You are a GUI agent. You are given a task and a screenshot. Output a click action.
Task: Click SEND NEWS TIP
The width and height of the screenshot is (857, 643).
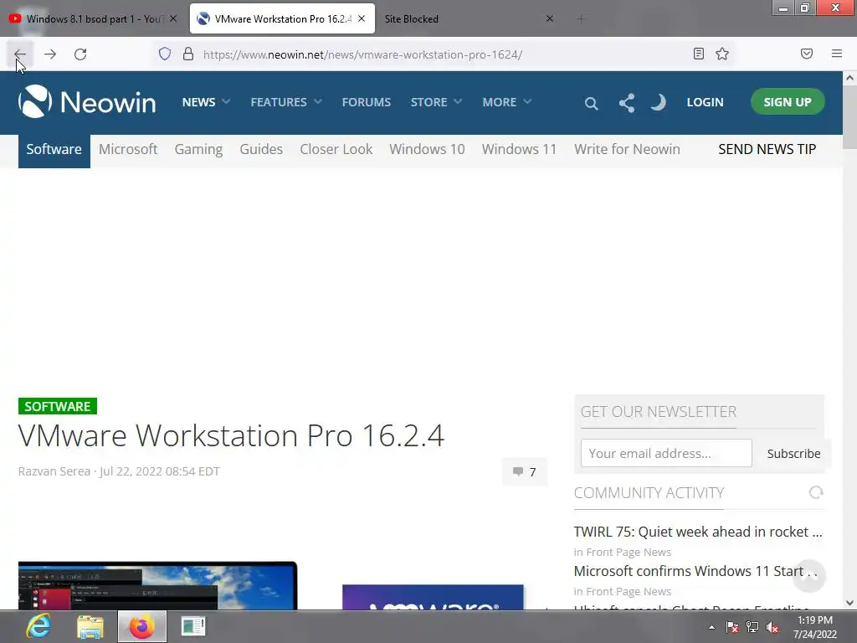(x=767, y=149)
